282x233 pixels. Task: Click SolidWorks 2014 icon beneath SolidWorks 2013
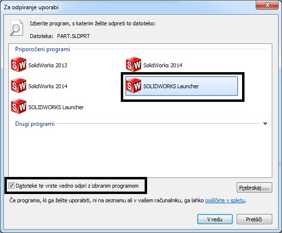19,85
